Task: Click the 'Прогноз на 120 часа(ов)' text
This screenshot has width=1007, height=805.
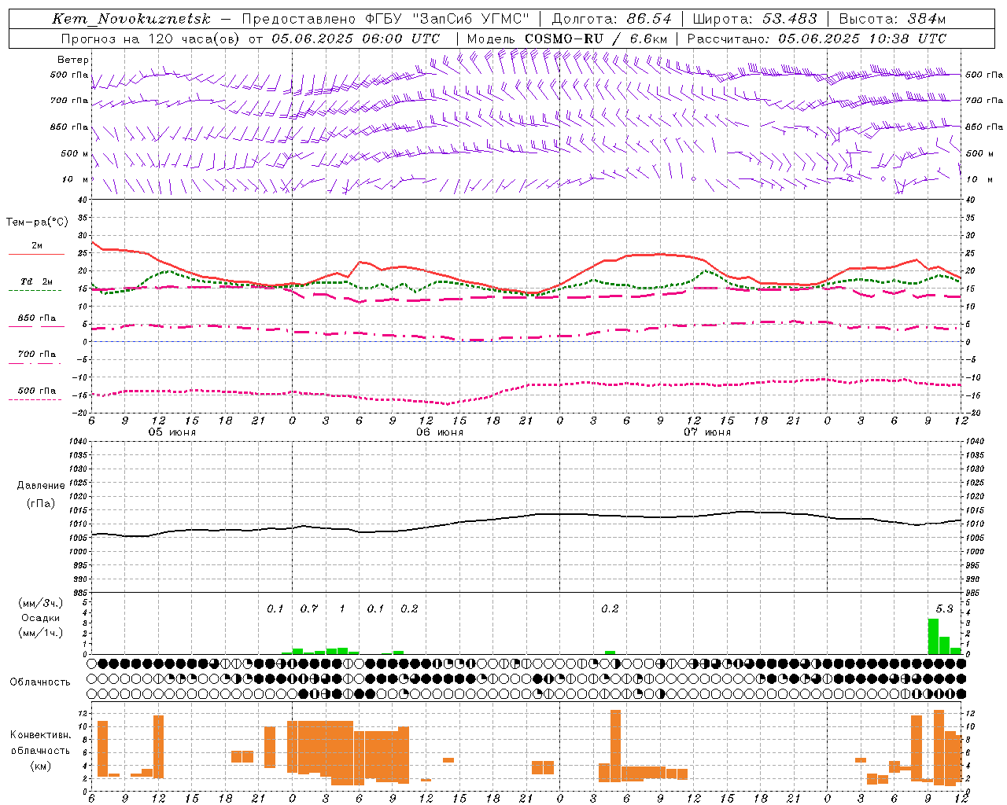Action: click(x=152, y=39)
